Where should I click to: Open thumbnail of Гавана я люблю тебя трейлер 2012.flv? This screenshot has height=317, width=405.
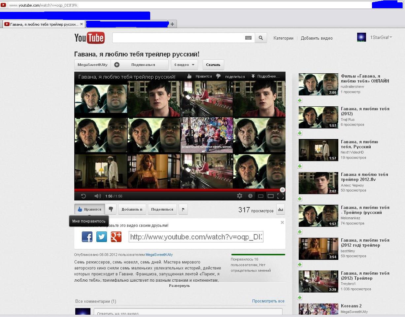coord(319,183)
